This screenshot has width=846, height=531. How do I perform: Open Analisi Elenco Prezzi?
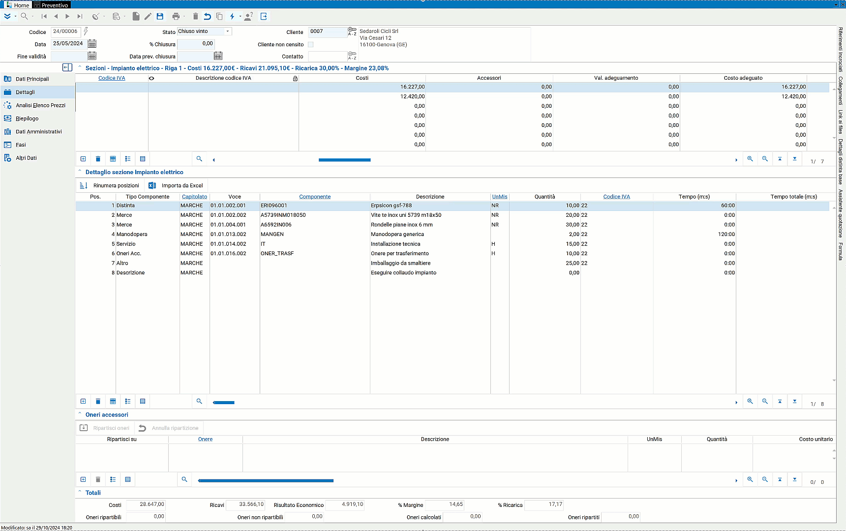(37, 105)
